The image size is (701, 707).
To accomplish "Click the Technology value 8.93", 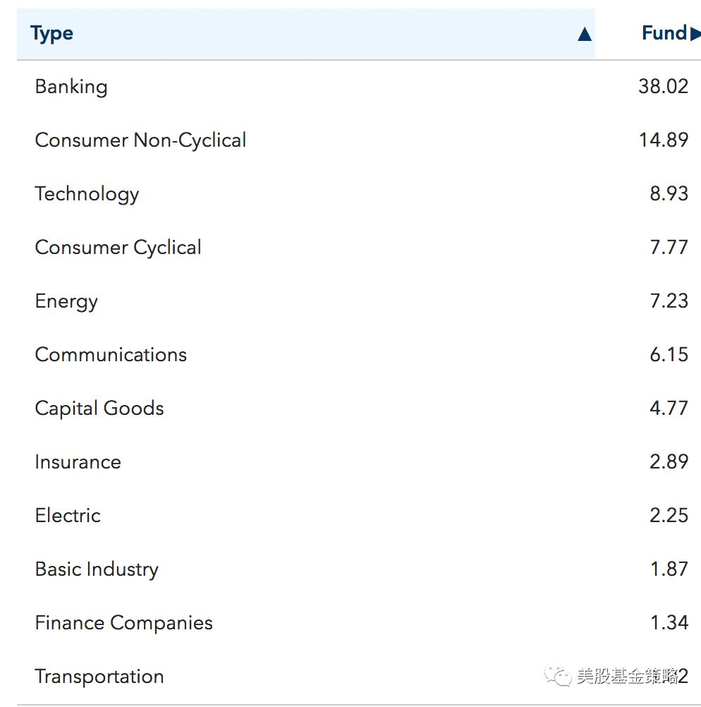I will pos(669,194).
